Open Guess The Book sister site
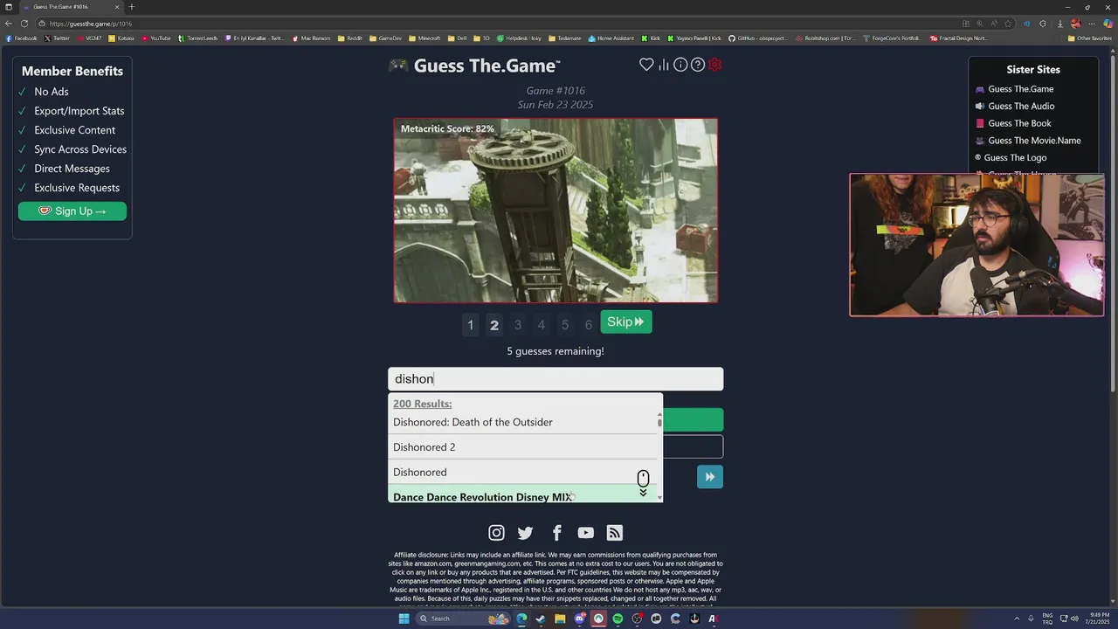The height and width of the screenshot is (629, 1118). coord(1019,123)
